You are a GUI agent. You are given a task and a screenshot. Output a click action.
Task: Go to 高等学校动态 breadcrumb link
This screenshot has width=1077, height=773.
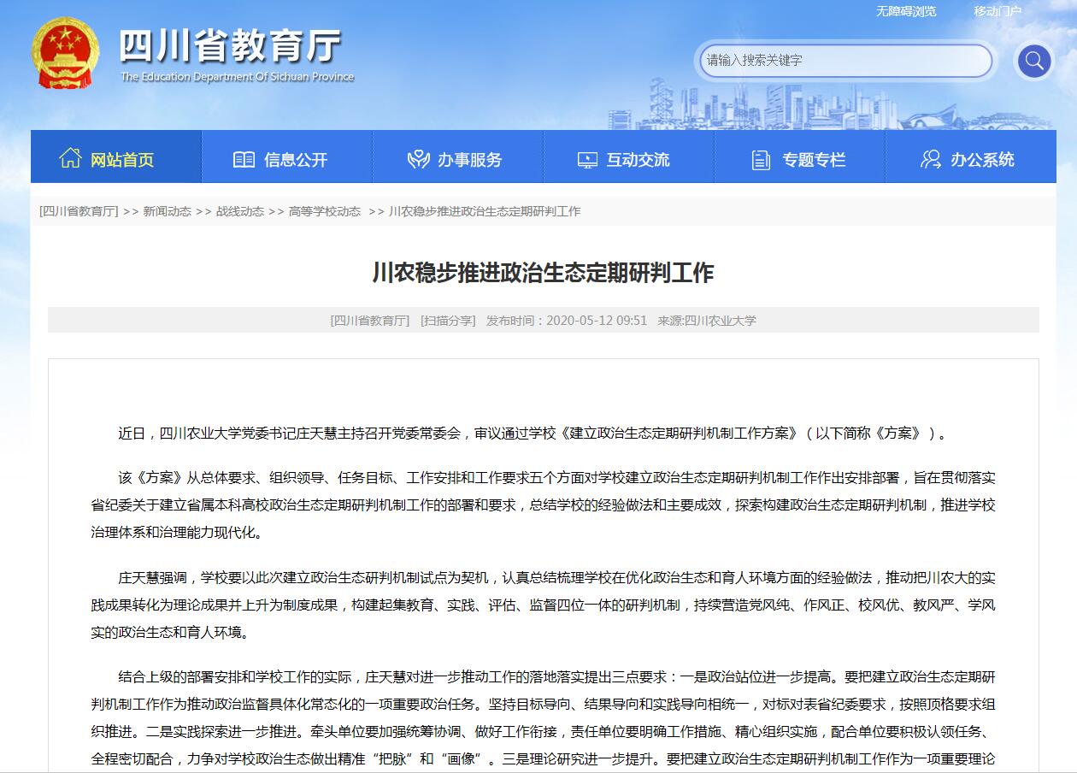(325, 211)
